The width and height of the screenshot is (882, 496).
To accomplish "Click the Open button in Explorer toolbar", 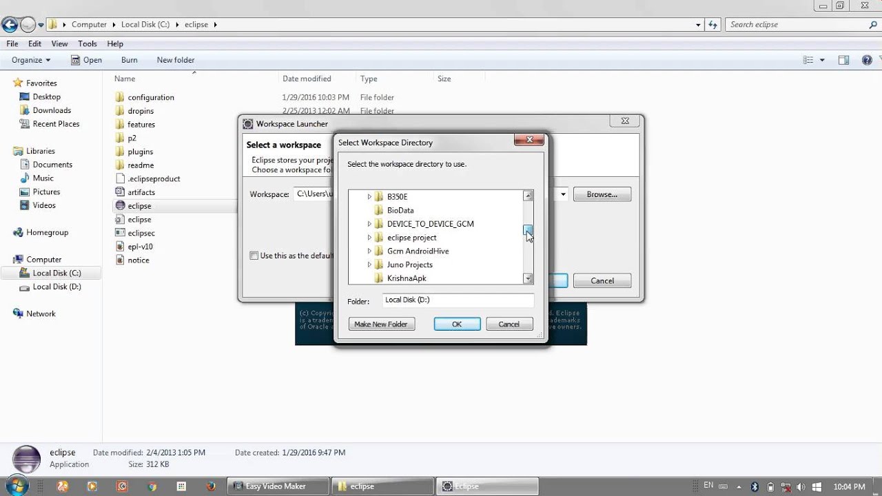I will pyautogui.click(x=86, y=60).
